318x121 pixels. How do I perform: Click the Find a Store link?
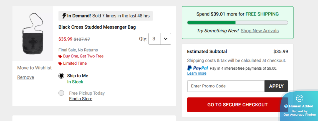(80, 99)
